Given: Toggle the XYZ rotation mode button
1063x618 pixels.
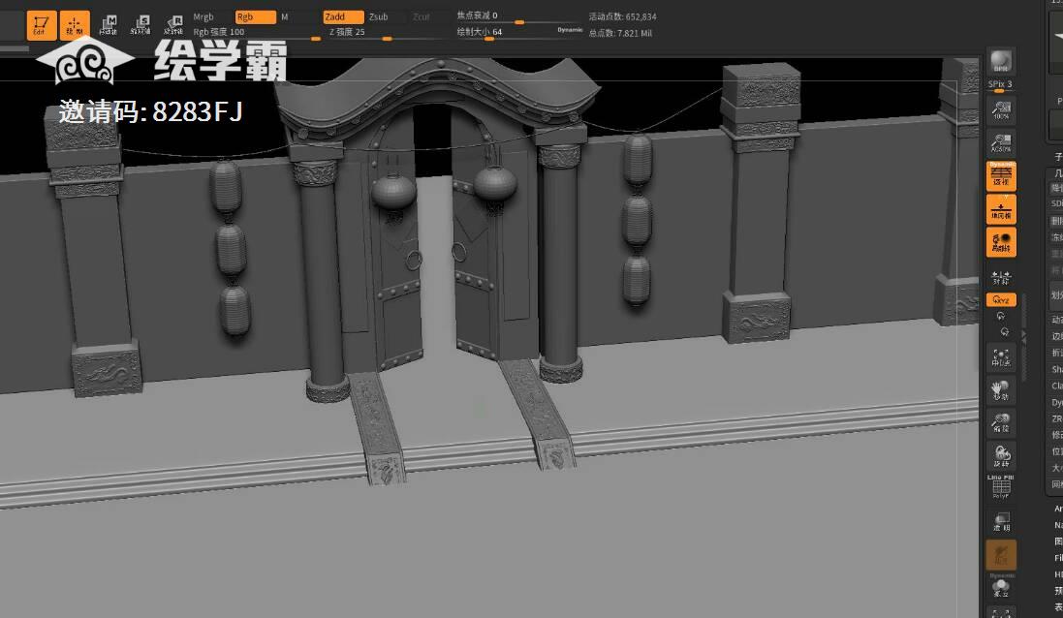Looking at the screenshot, I should [x=1001, y=299].
